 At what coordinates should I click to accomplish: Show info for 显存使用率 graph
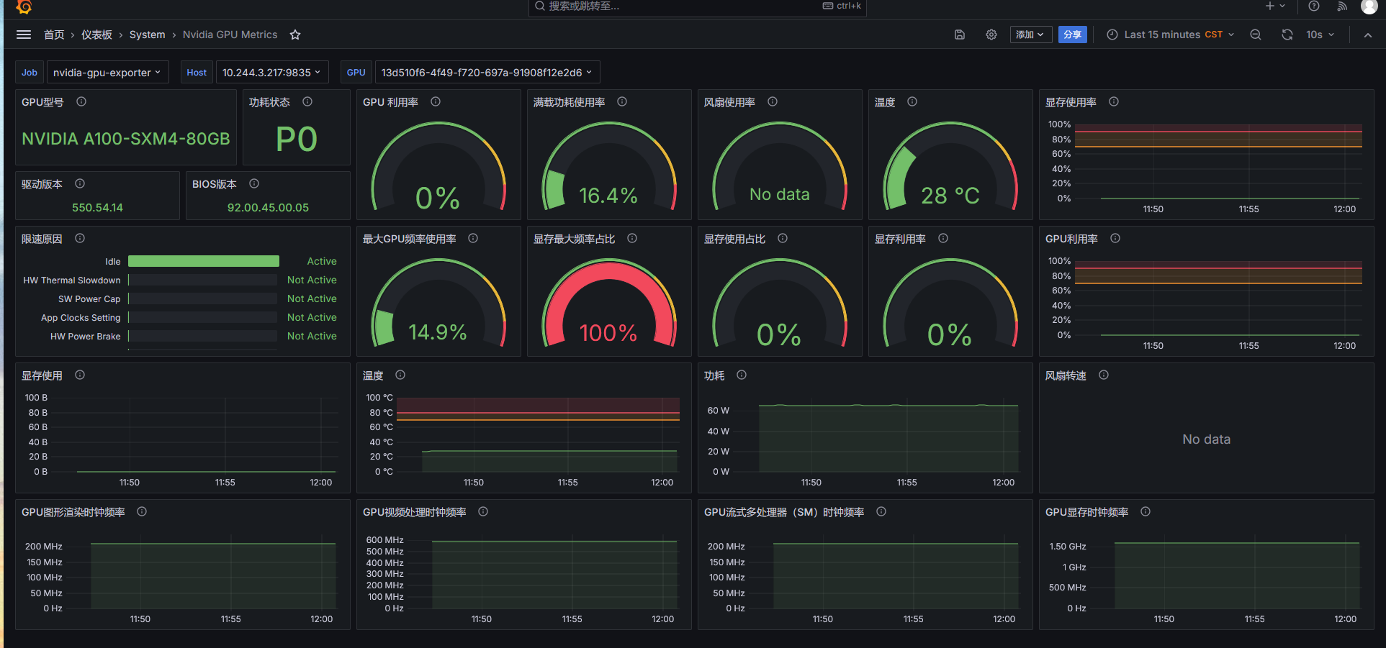(x=1114, y=102)
